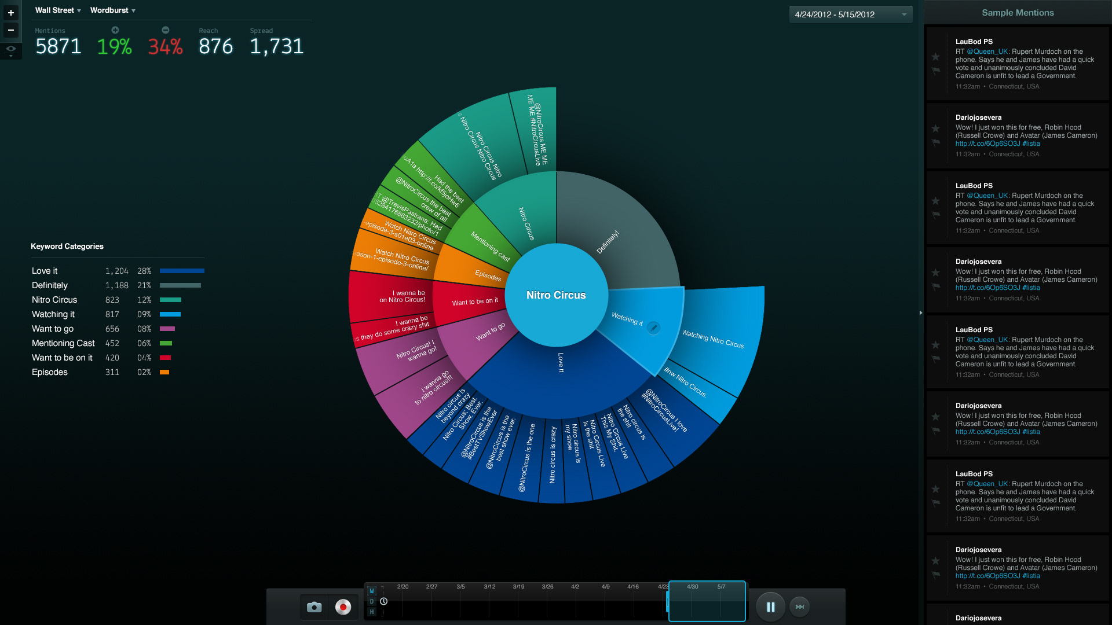Viewport: 1112px width, 625px height.
Task: Click the central Nitro Circus circle
Action: click(x=556, y=295)
